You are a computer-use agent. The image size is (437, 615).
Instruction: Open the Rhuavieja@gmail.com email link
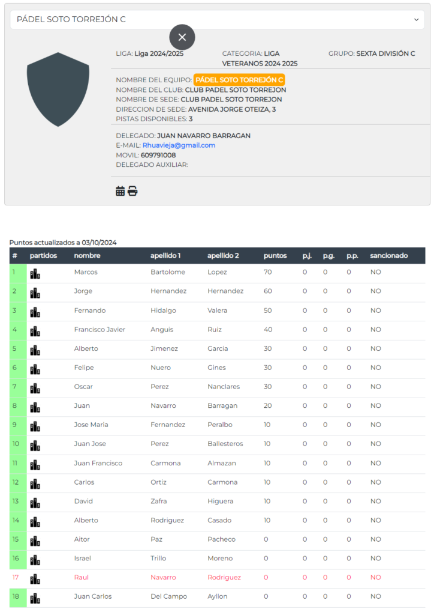click(179, 145)
